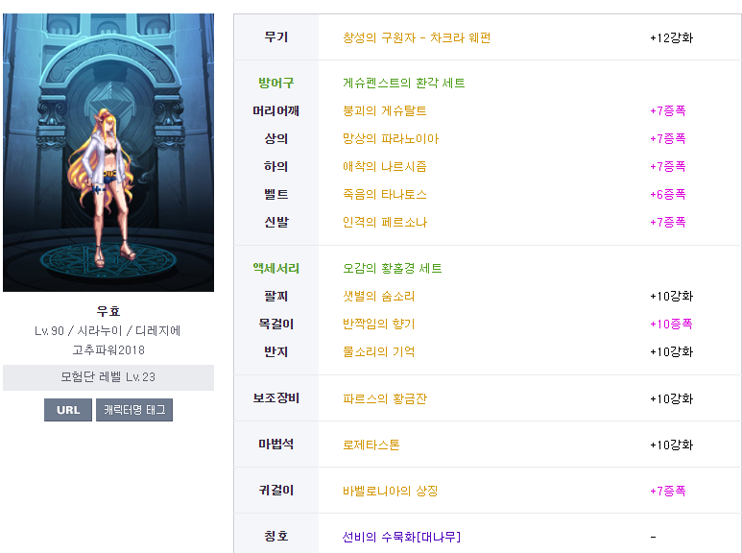Select character name 우효
The width and height of the screenshot is (742, 553).
[108, 311]
